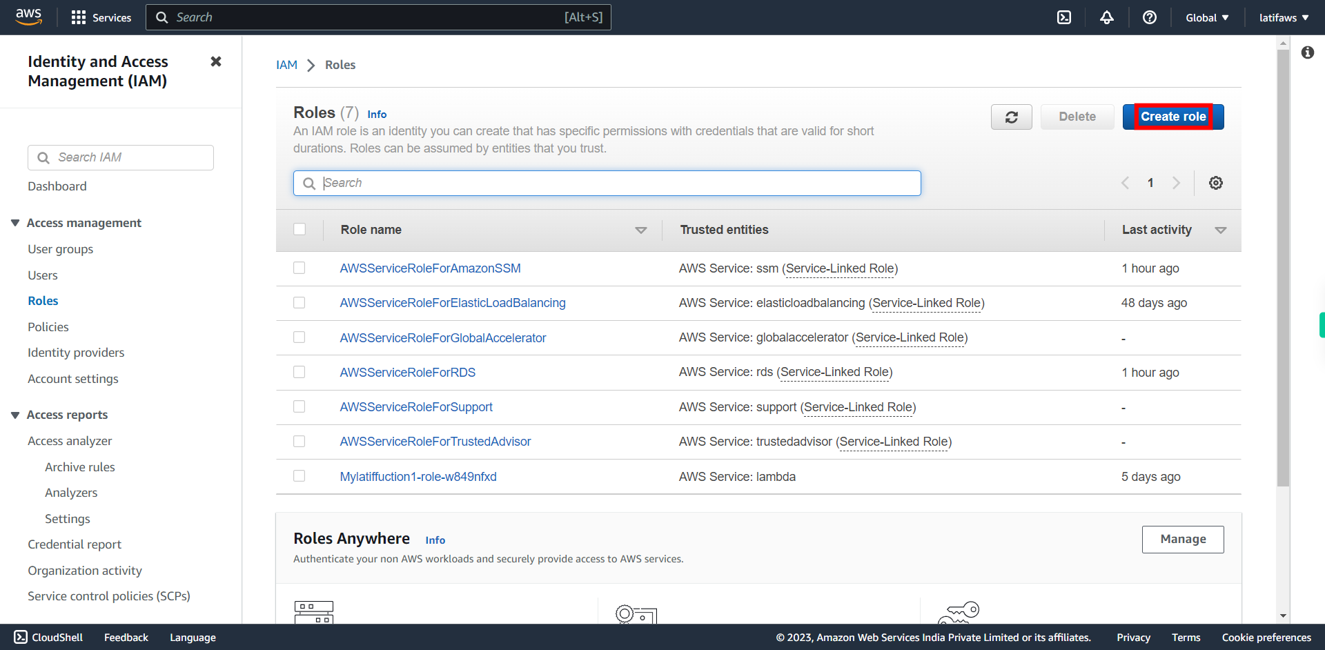Click the Create role button
Image resolution: width=1325 pixels, height=650 pixels.
tap(1173, 117)
